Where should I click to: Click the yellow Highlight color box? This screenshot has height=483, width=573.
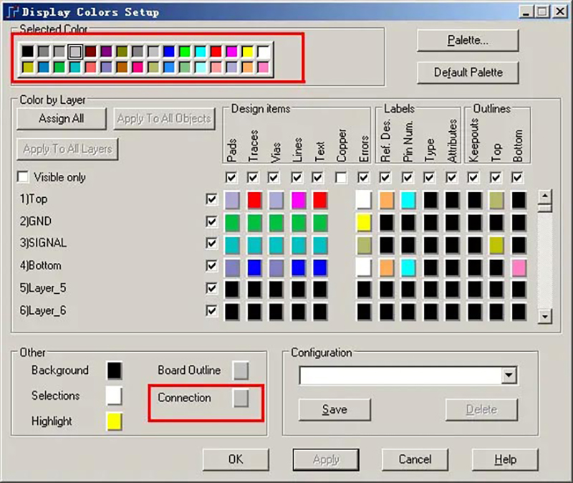pyautogui.click(x=114, y=421)
